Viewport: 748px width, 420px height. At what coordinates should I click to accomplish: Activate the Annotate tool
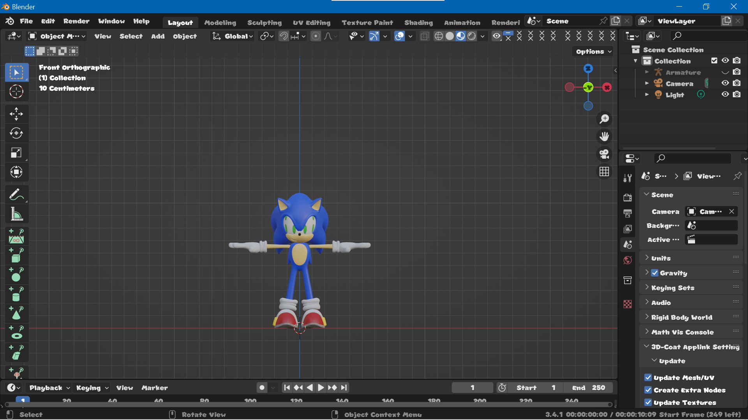(16, 194)
